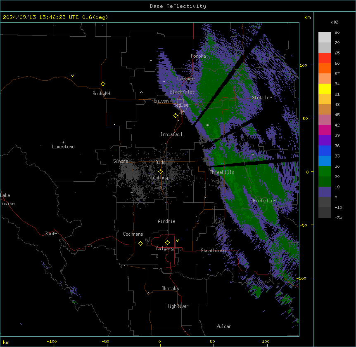Select the RockyMH label
The height and width of the screenshot is (347, 356).
101,94
